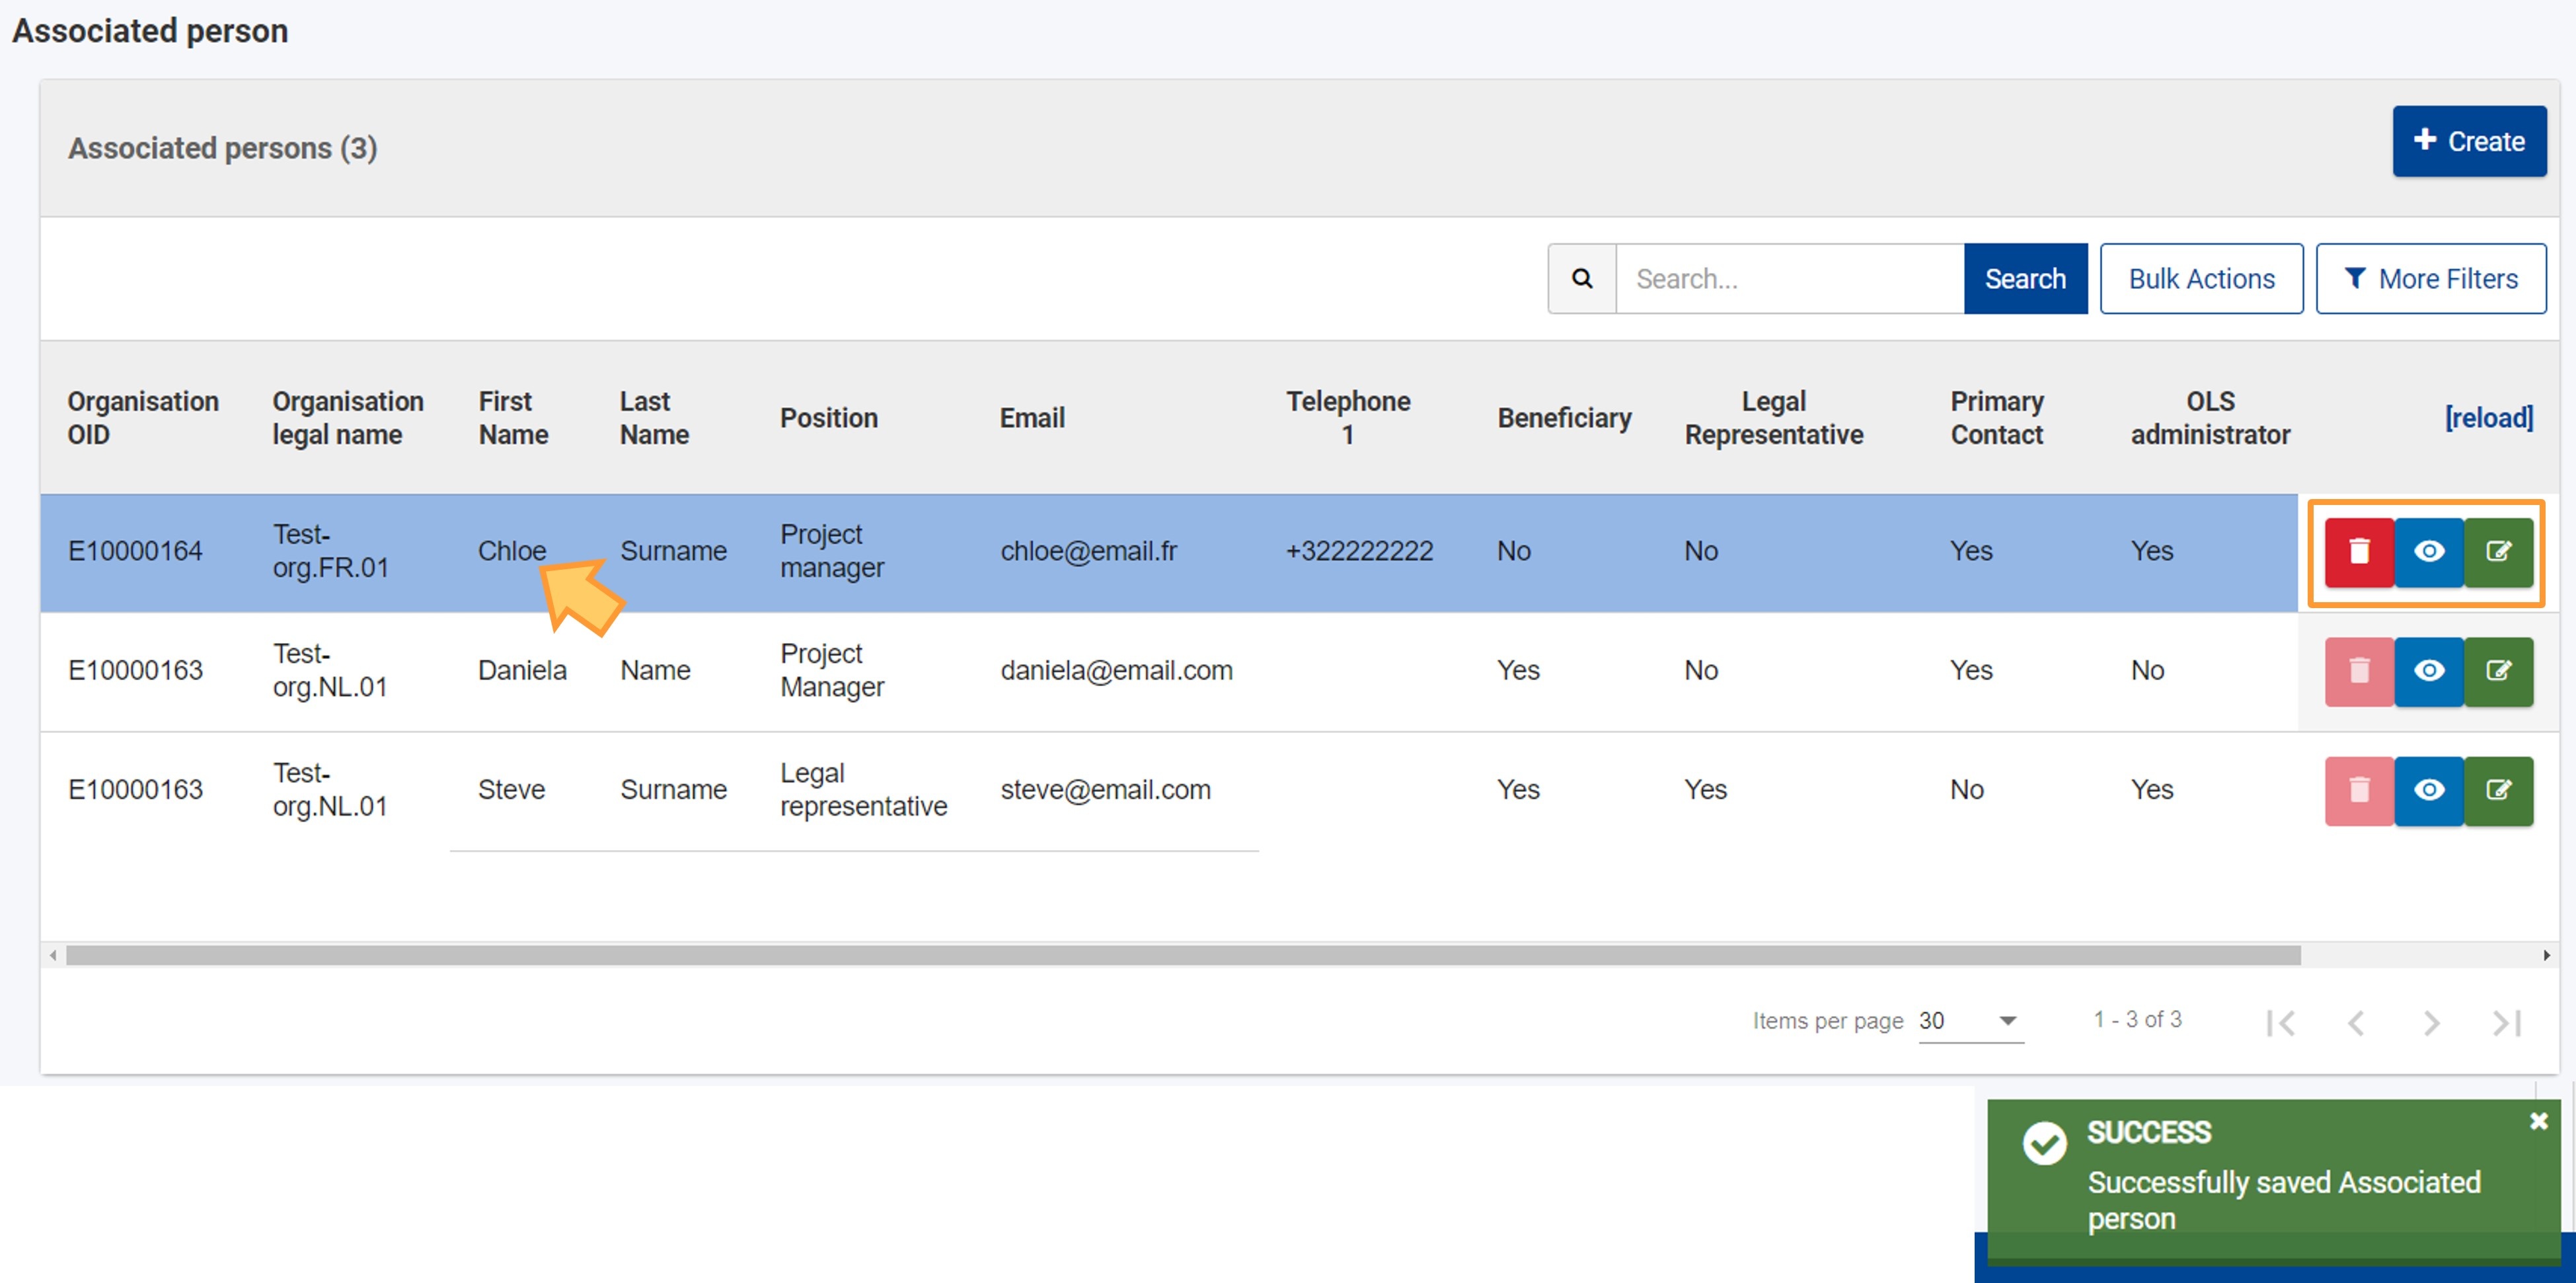
Task: Click the left arrow of horizontal scrollbar
Action: [x=53, y=955]
